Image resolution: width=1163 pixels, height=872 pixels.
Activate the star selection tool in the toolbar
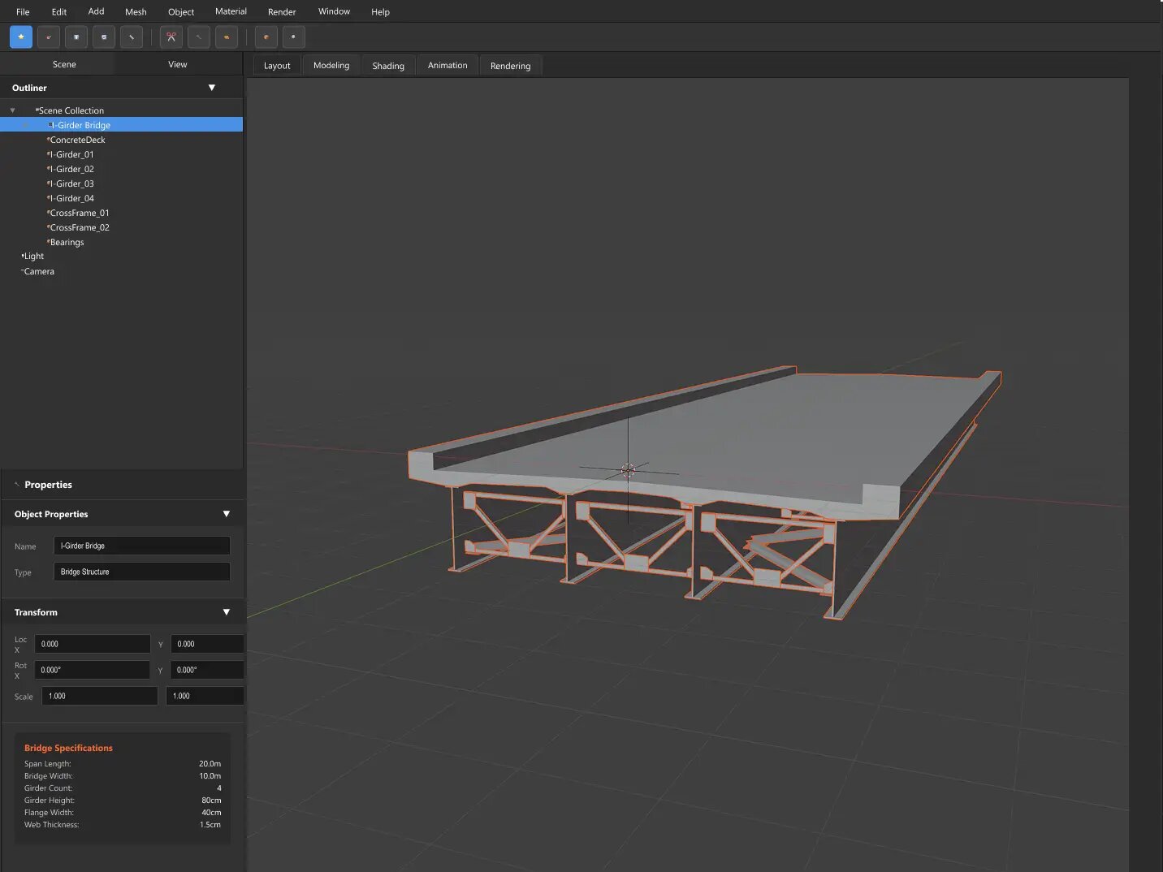point(20,37)
